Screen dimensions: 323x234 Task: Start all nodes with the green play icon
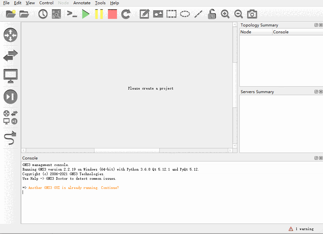click(86, 14)
